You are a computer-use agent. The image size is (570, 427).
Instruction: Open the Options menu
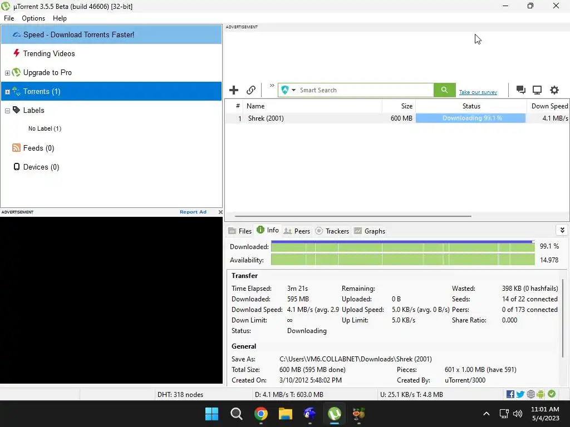33,18
